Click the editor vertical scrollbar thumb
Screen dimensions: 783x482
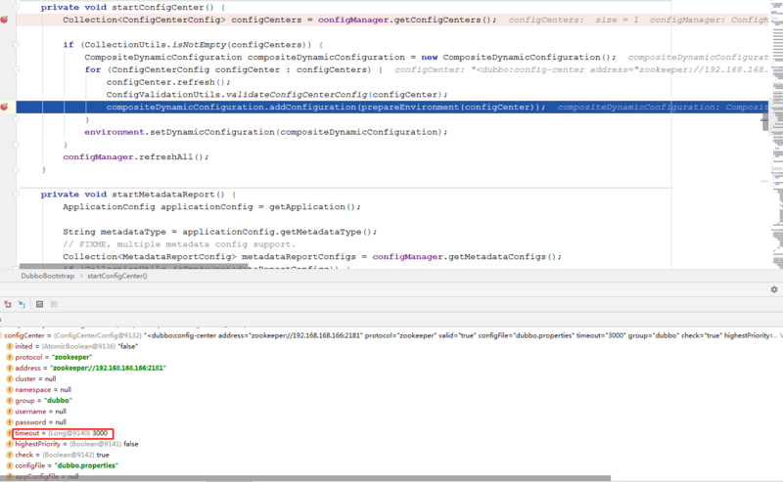coord(765,122)
